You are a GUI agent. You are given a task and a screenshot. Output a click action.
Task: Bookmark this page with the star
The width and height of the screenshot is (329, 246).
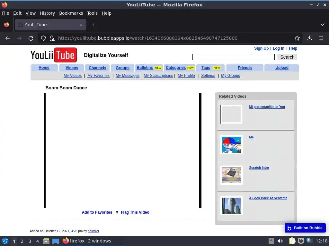tap(297, 38)
